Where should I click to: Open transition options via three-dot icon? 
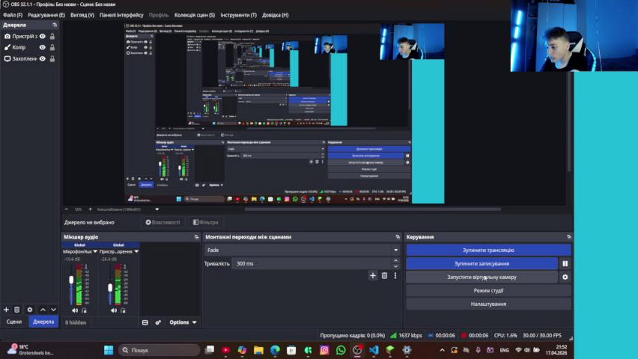click(395, 275)
